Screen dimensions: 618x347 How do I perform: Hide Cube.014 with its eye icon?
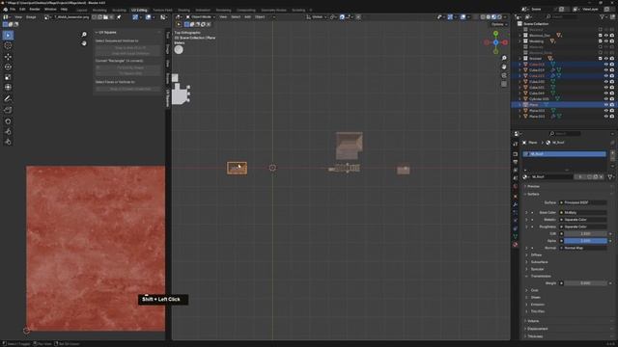606,70
